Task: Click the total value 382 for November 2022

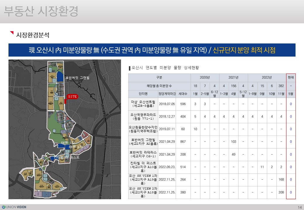Action: click(x=281, y=86)
